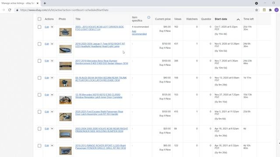Sort listings by Start date header
Image resolution: width=280 pixels, height=157 pixels.
(221, 19)
